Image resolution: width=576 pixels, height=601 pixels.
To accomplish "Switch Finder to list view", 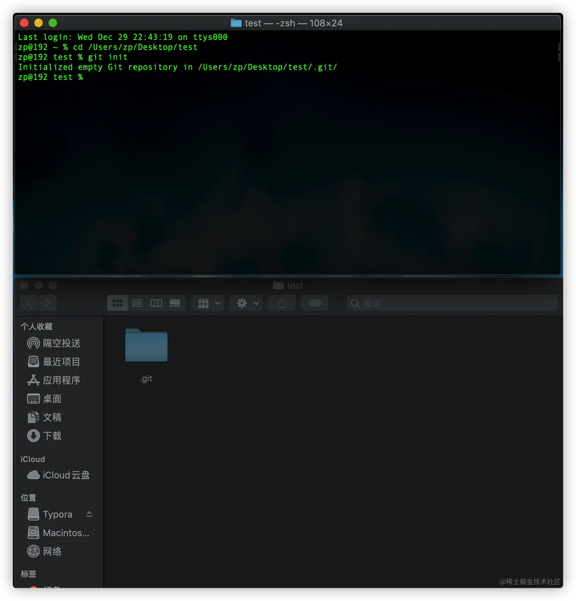I will point(137,303).
